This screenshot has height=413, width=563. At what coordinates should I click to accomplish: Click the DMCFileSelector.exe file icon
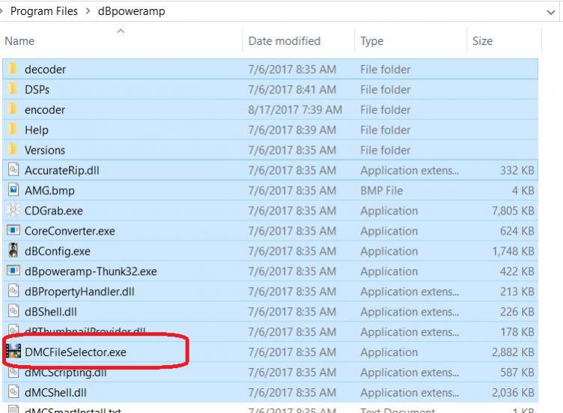13,352
